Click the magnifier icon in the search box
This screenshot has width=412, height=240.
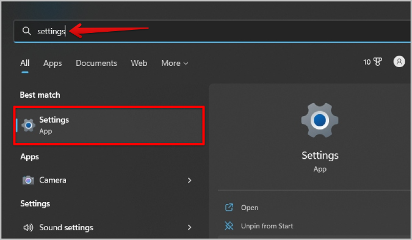coord(26,31)
